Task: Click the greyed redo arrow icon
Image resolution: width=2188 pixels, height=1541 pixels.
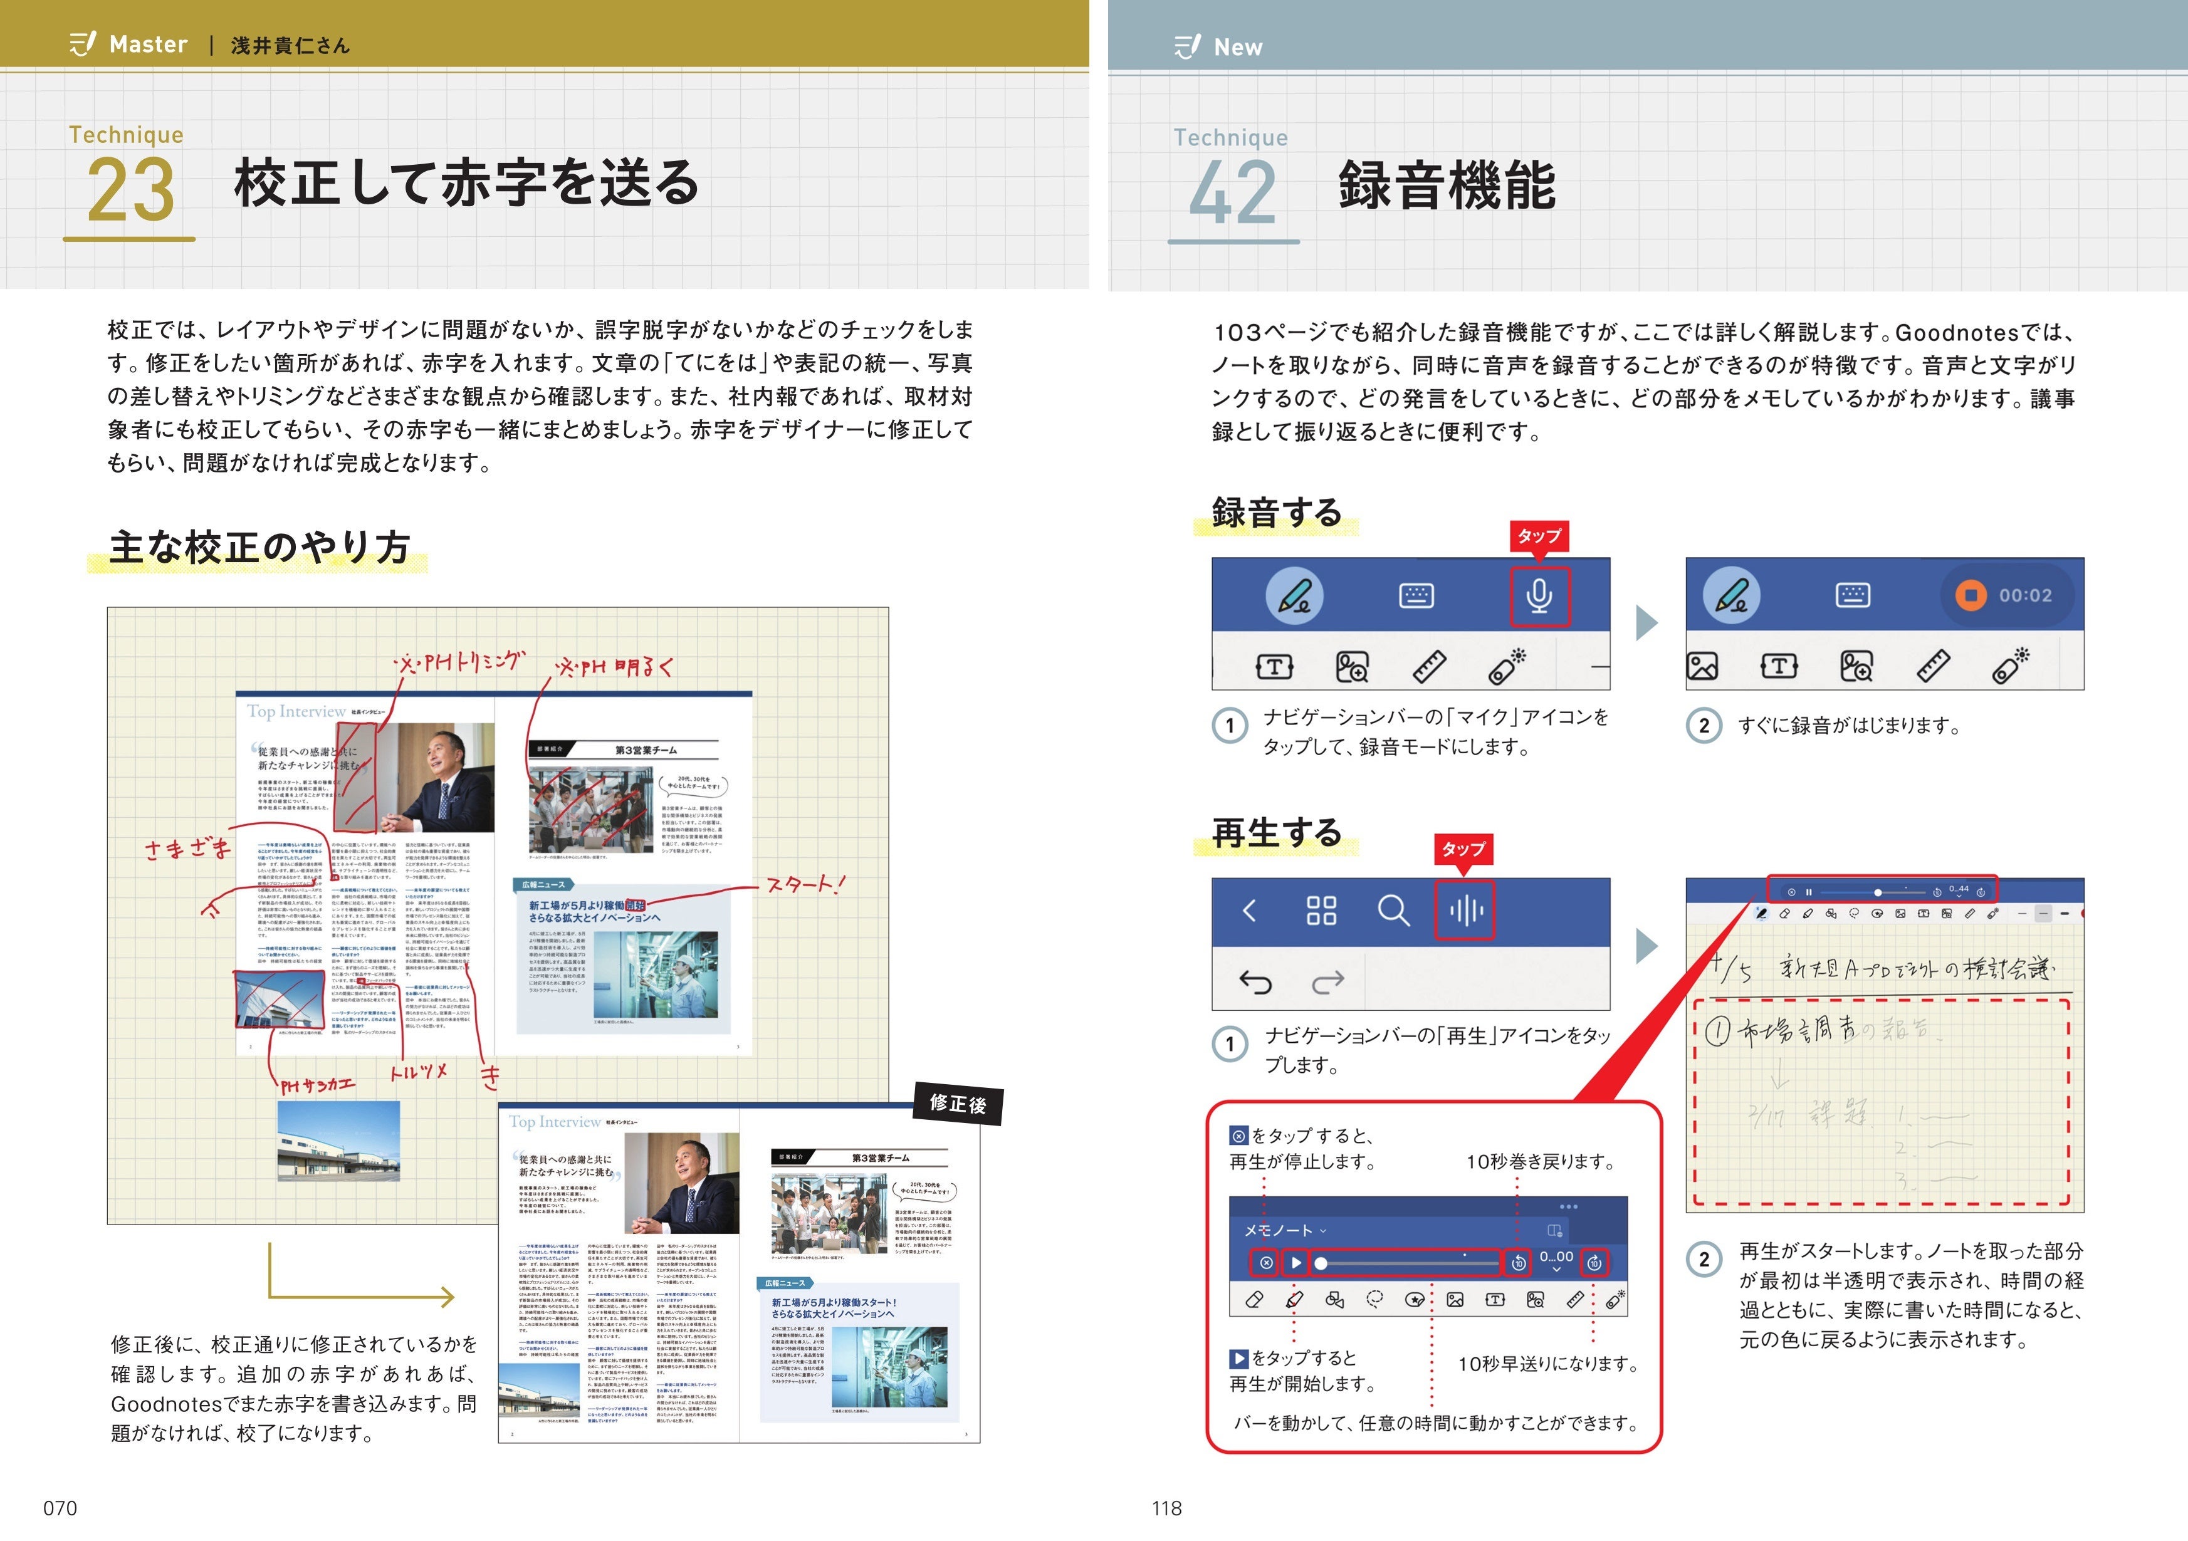Action: coord(1327,981)
